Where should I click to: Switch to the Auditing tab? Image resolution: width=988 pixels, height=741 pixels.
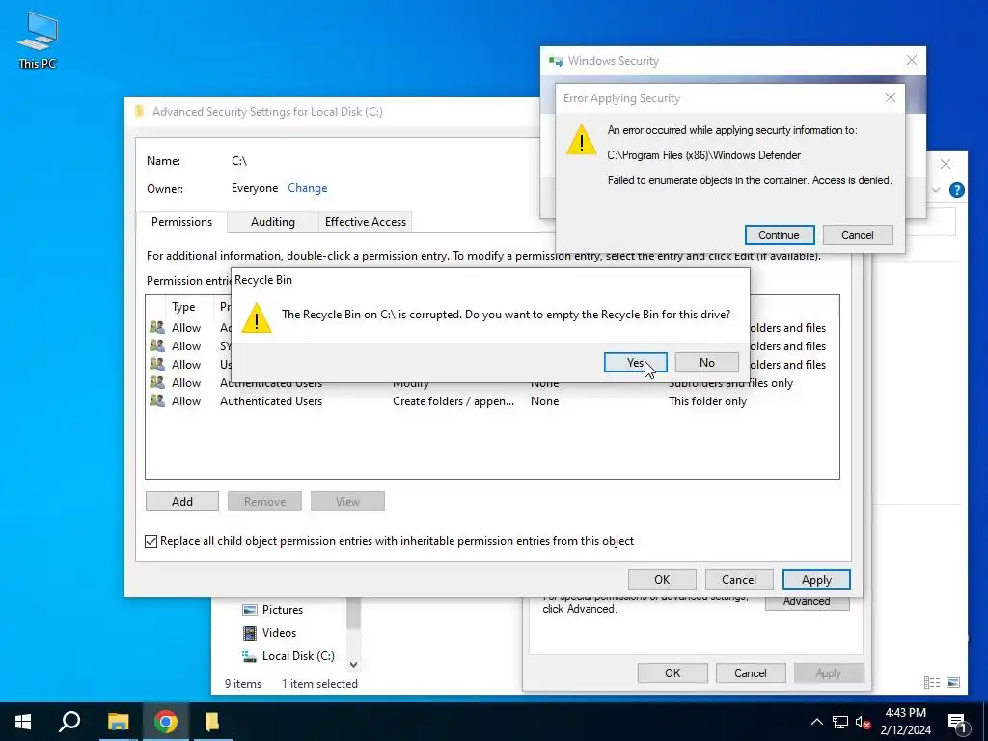[272, 222]
